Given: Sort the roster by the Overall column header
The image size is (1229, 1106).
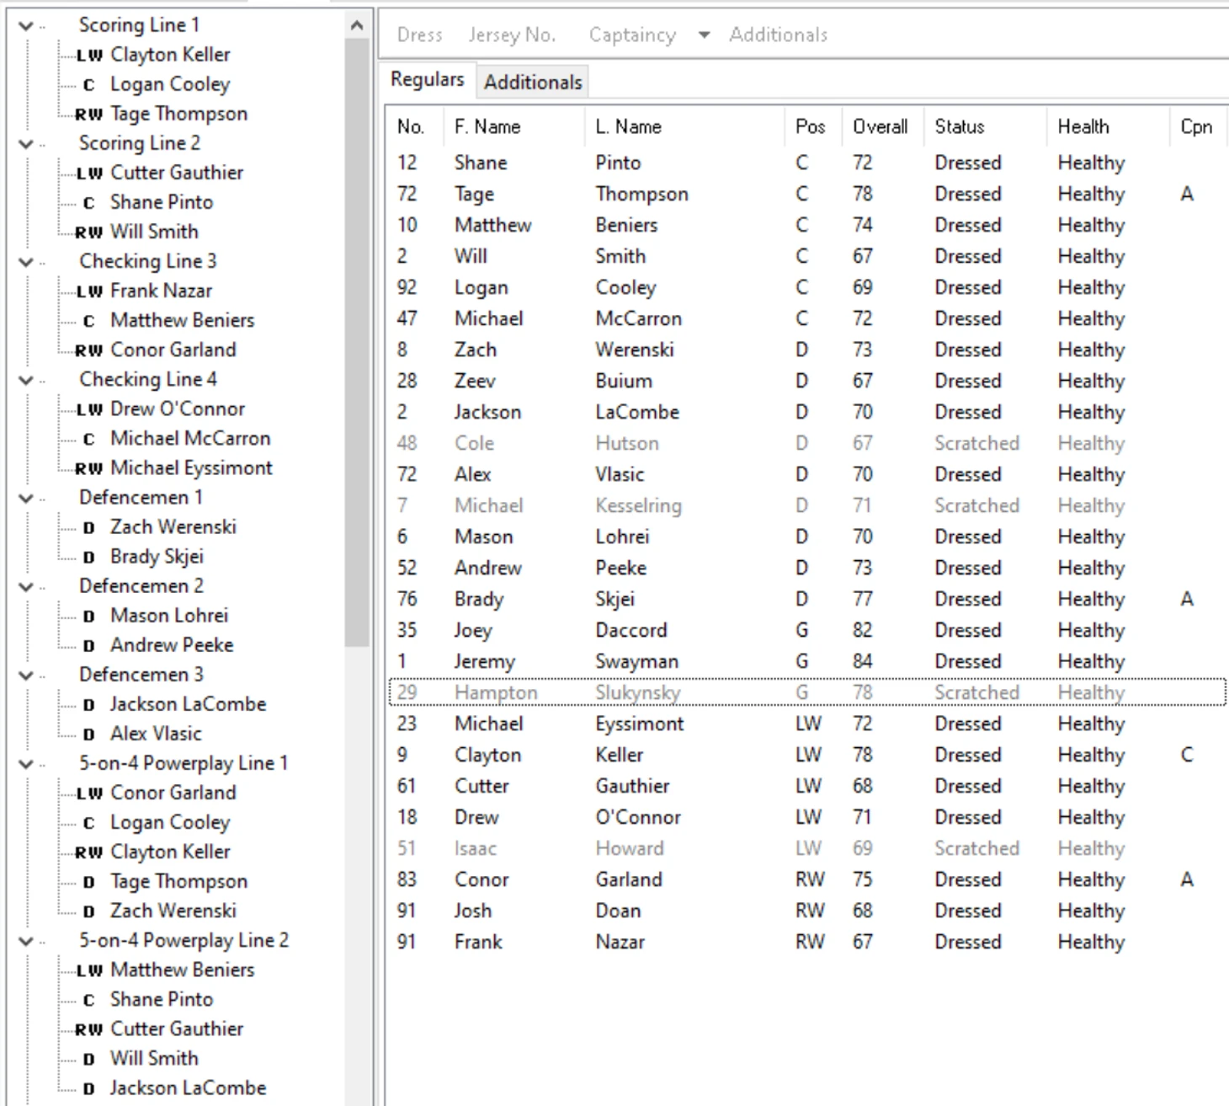Looking at the screenshot, I should tap(880, 127).
